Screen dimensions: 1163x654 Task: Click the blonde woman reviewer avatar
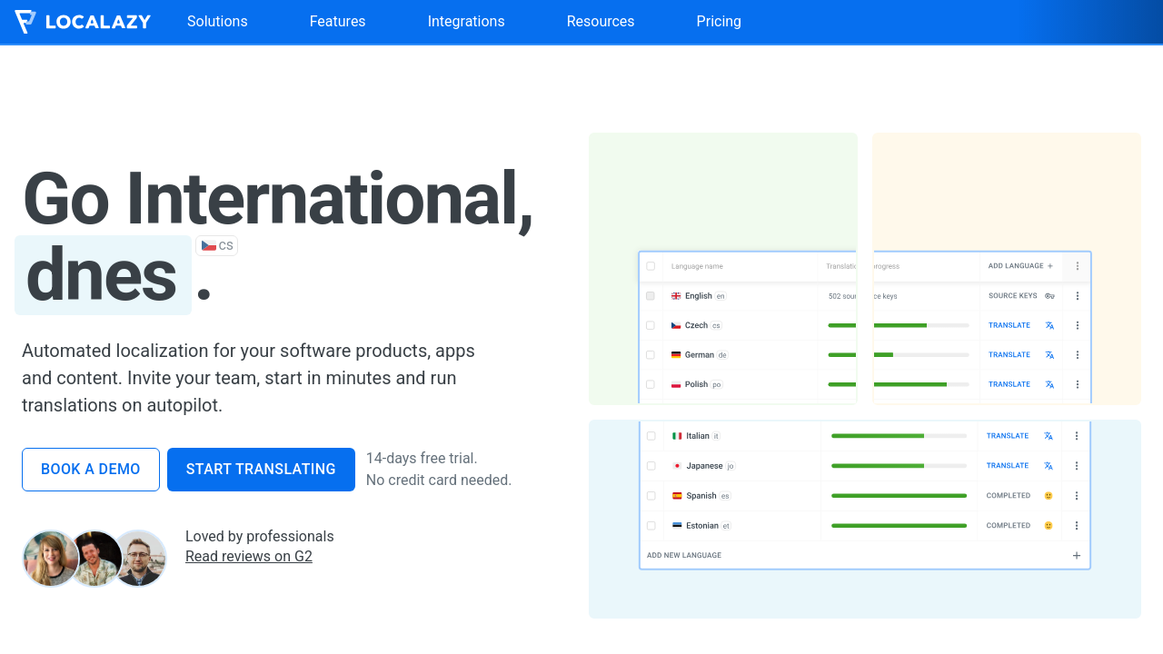(50, 559)
